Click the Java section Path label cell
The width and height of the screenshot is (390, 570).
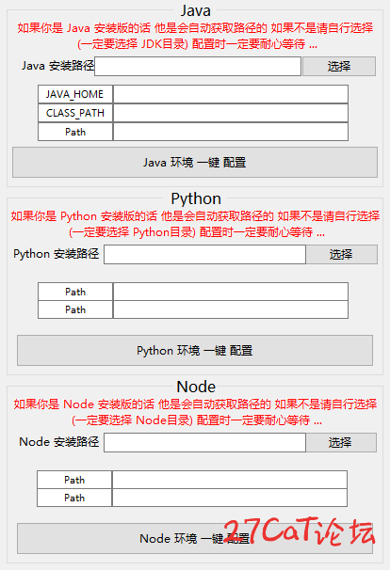tap(75, 132)
